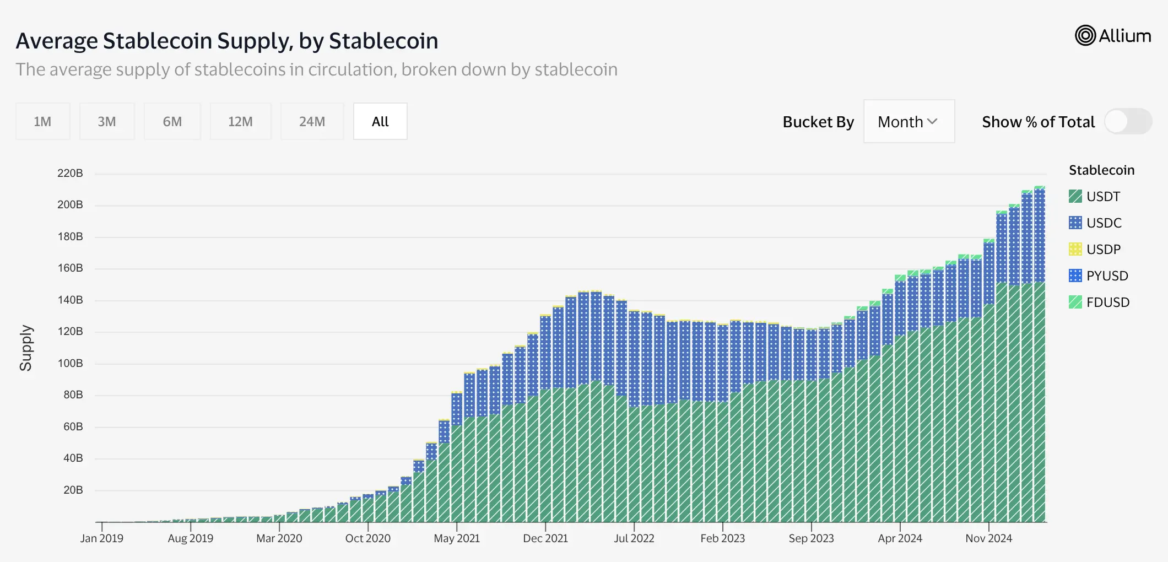Image resolution: width=1168 pixels, height=562 pixels.
Task: Click the FDUSD legend icon
Action: click(x=1075, y=302)
